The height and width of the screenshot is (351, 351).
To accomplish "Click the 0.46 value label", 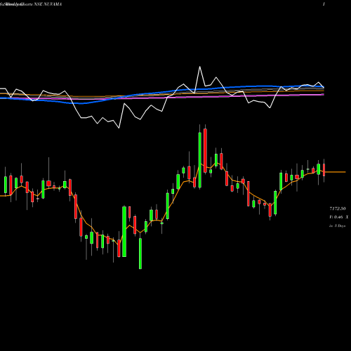I will 338,217.
